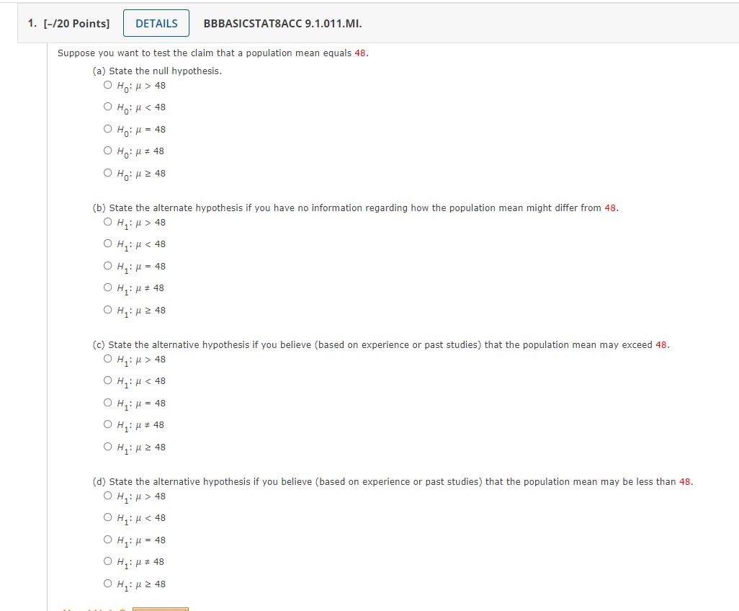The image size is (739, 611).
Task: Select H₁: μ < 48 in part (b)
Action: [107, 244]
